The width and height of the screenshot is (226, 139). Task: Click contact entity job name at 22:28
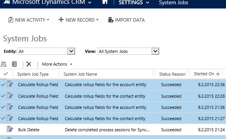(105, 96)
